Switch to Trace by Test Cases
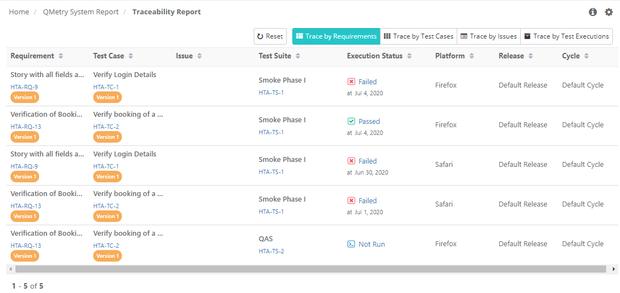Viewport: 620px width, 293px height. click(x=418, y=36)
